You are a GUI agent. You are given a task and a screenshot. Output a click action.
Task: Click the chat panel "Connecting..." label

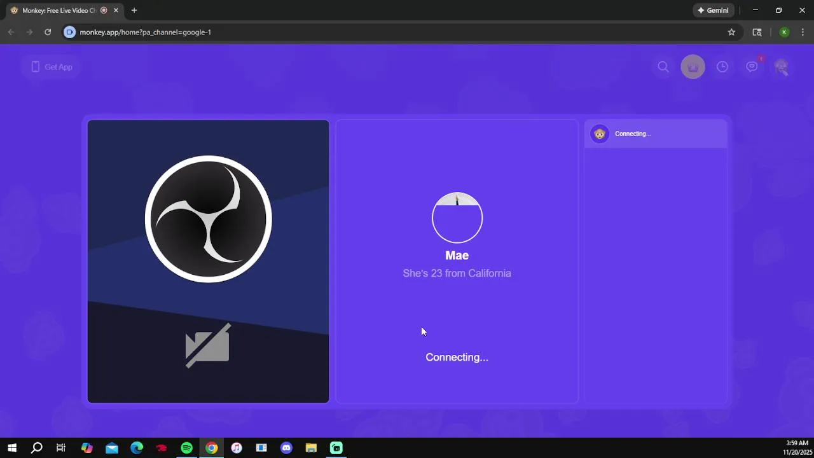point(633,134)
